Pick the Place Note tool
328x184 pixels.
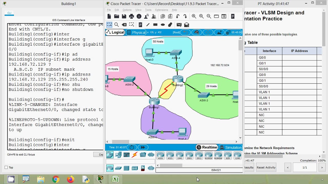coord(140,25)
